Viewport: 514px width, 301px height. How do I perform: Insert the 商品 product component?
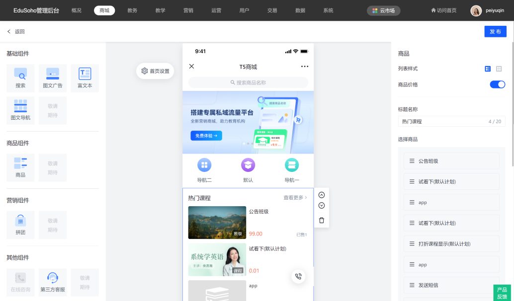coord(20,167)
